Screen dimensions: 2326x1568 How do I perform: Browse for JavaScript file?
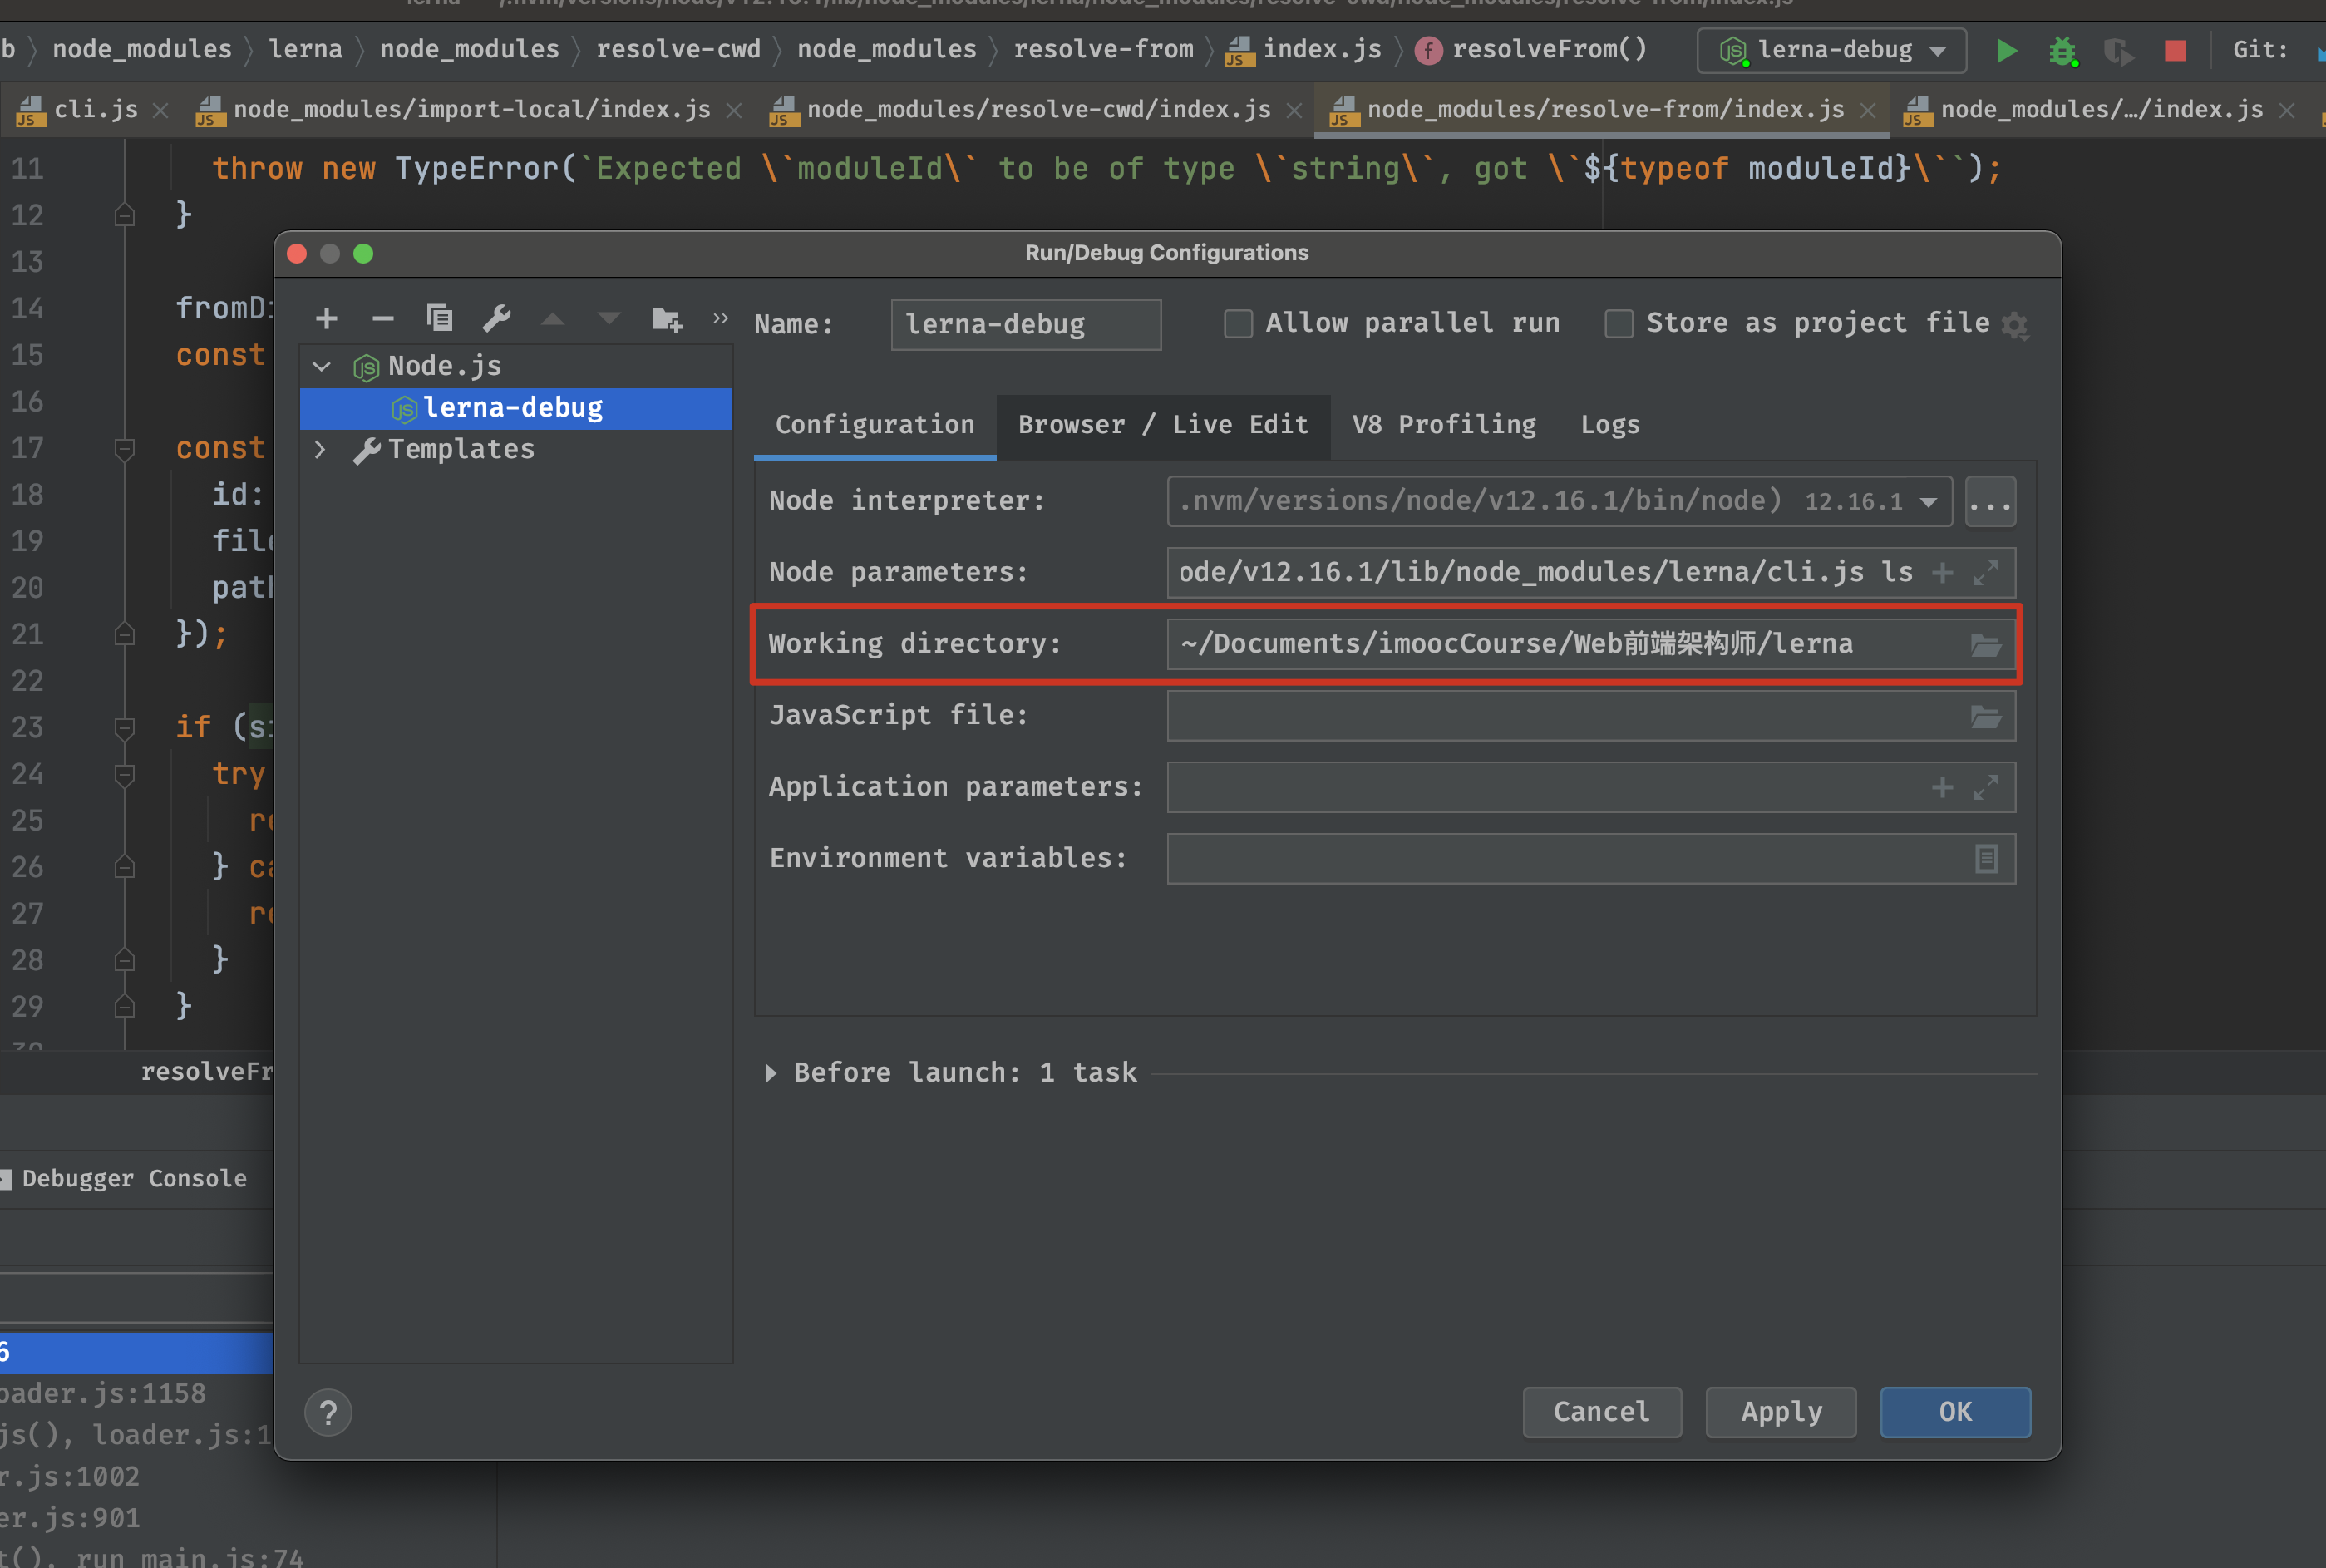point(1986,716)
